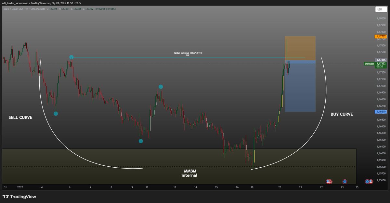The image size is (390, 203).
Task: Click the 1,15600 price scale label
Action: [381, 180]
